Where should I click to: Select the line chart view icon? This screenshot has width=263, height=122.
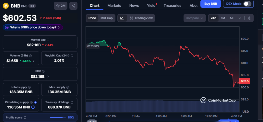122,18
